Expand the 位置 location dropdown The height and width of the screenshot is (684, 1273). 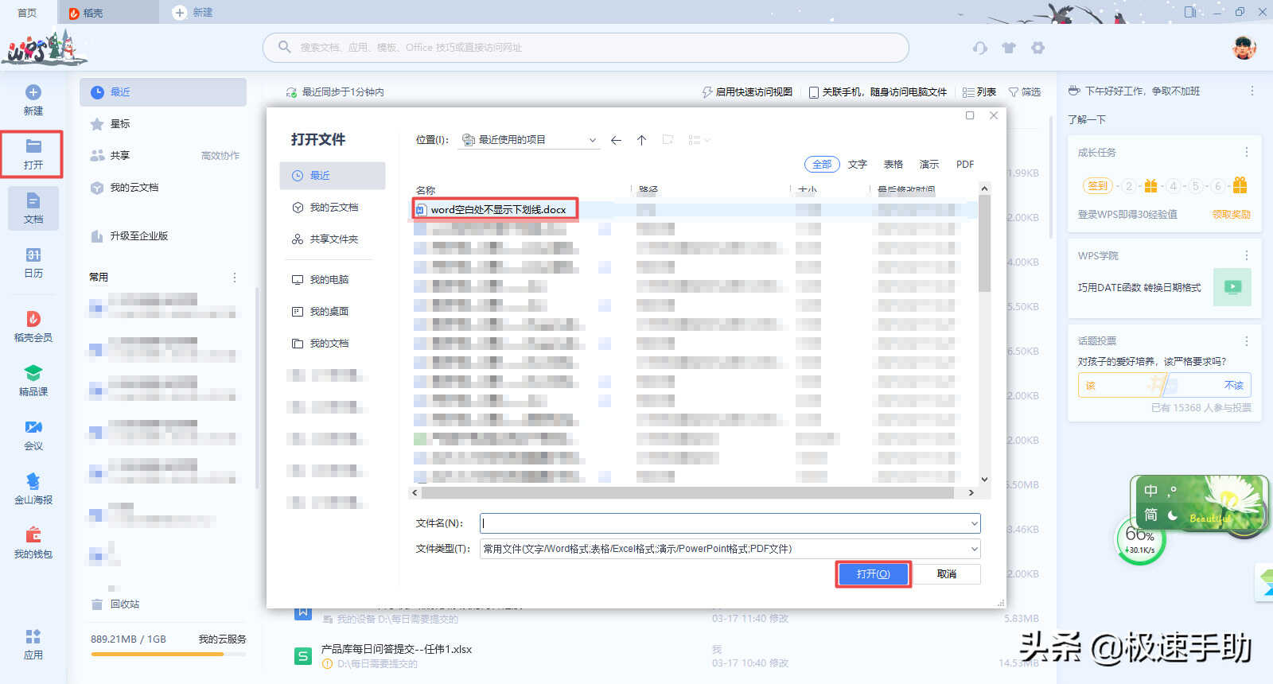pyautogui.click(x=593, y=140)
